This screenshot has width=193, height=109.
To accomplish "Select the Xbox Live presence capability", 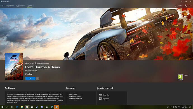I will point(75,96).
